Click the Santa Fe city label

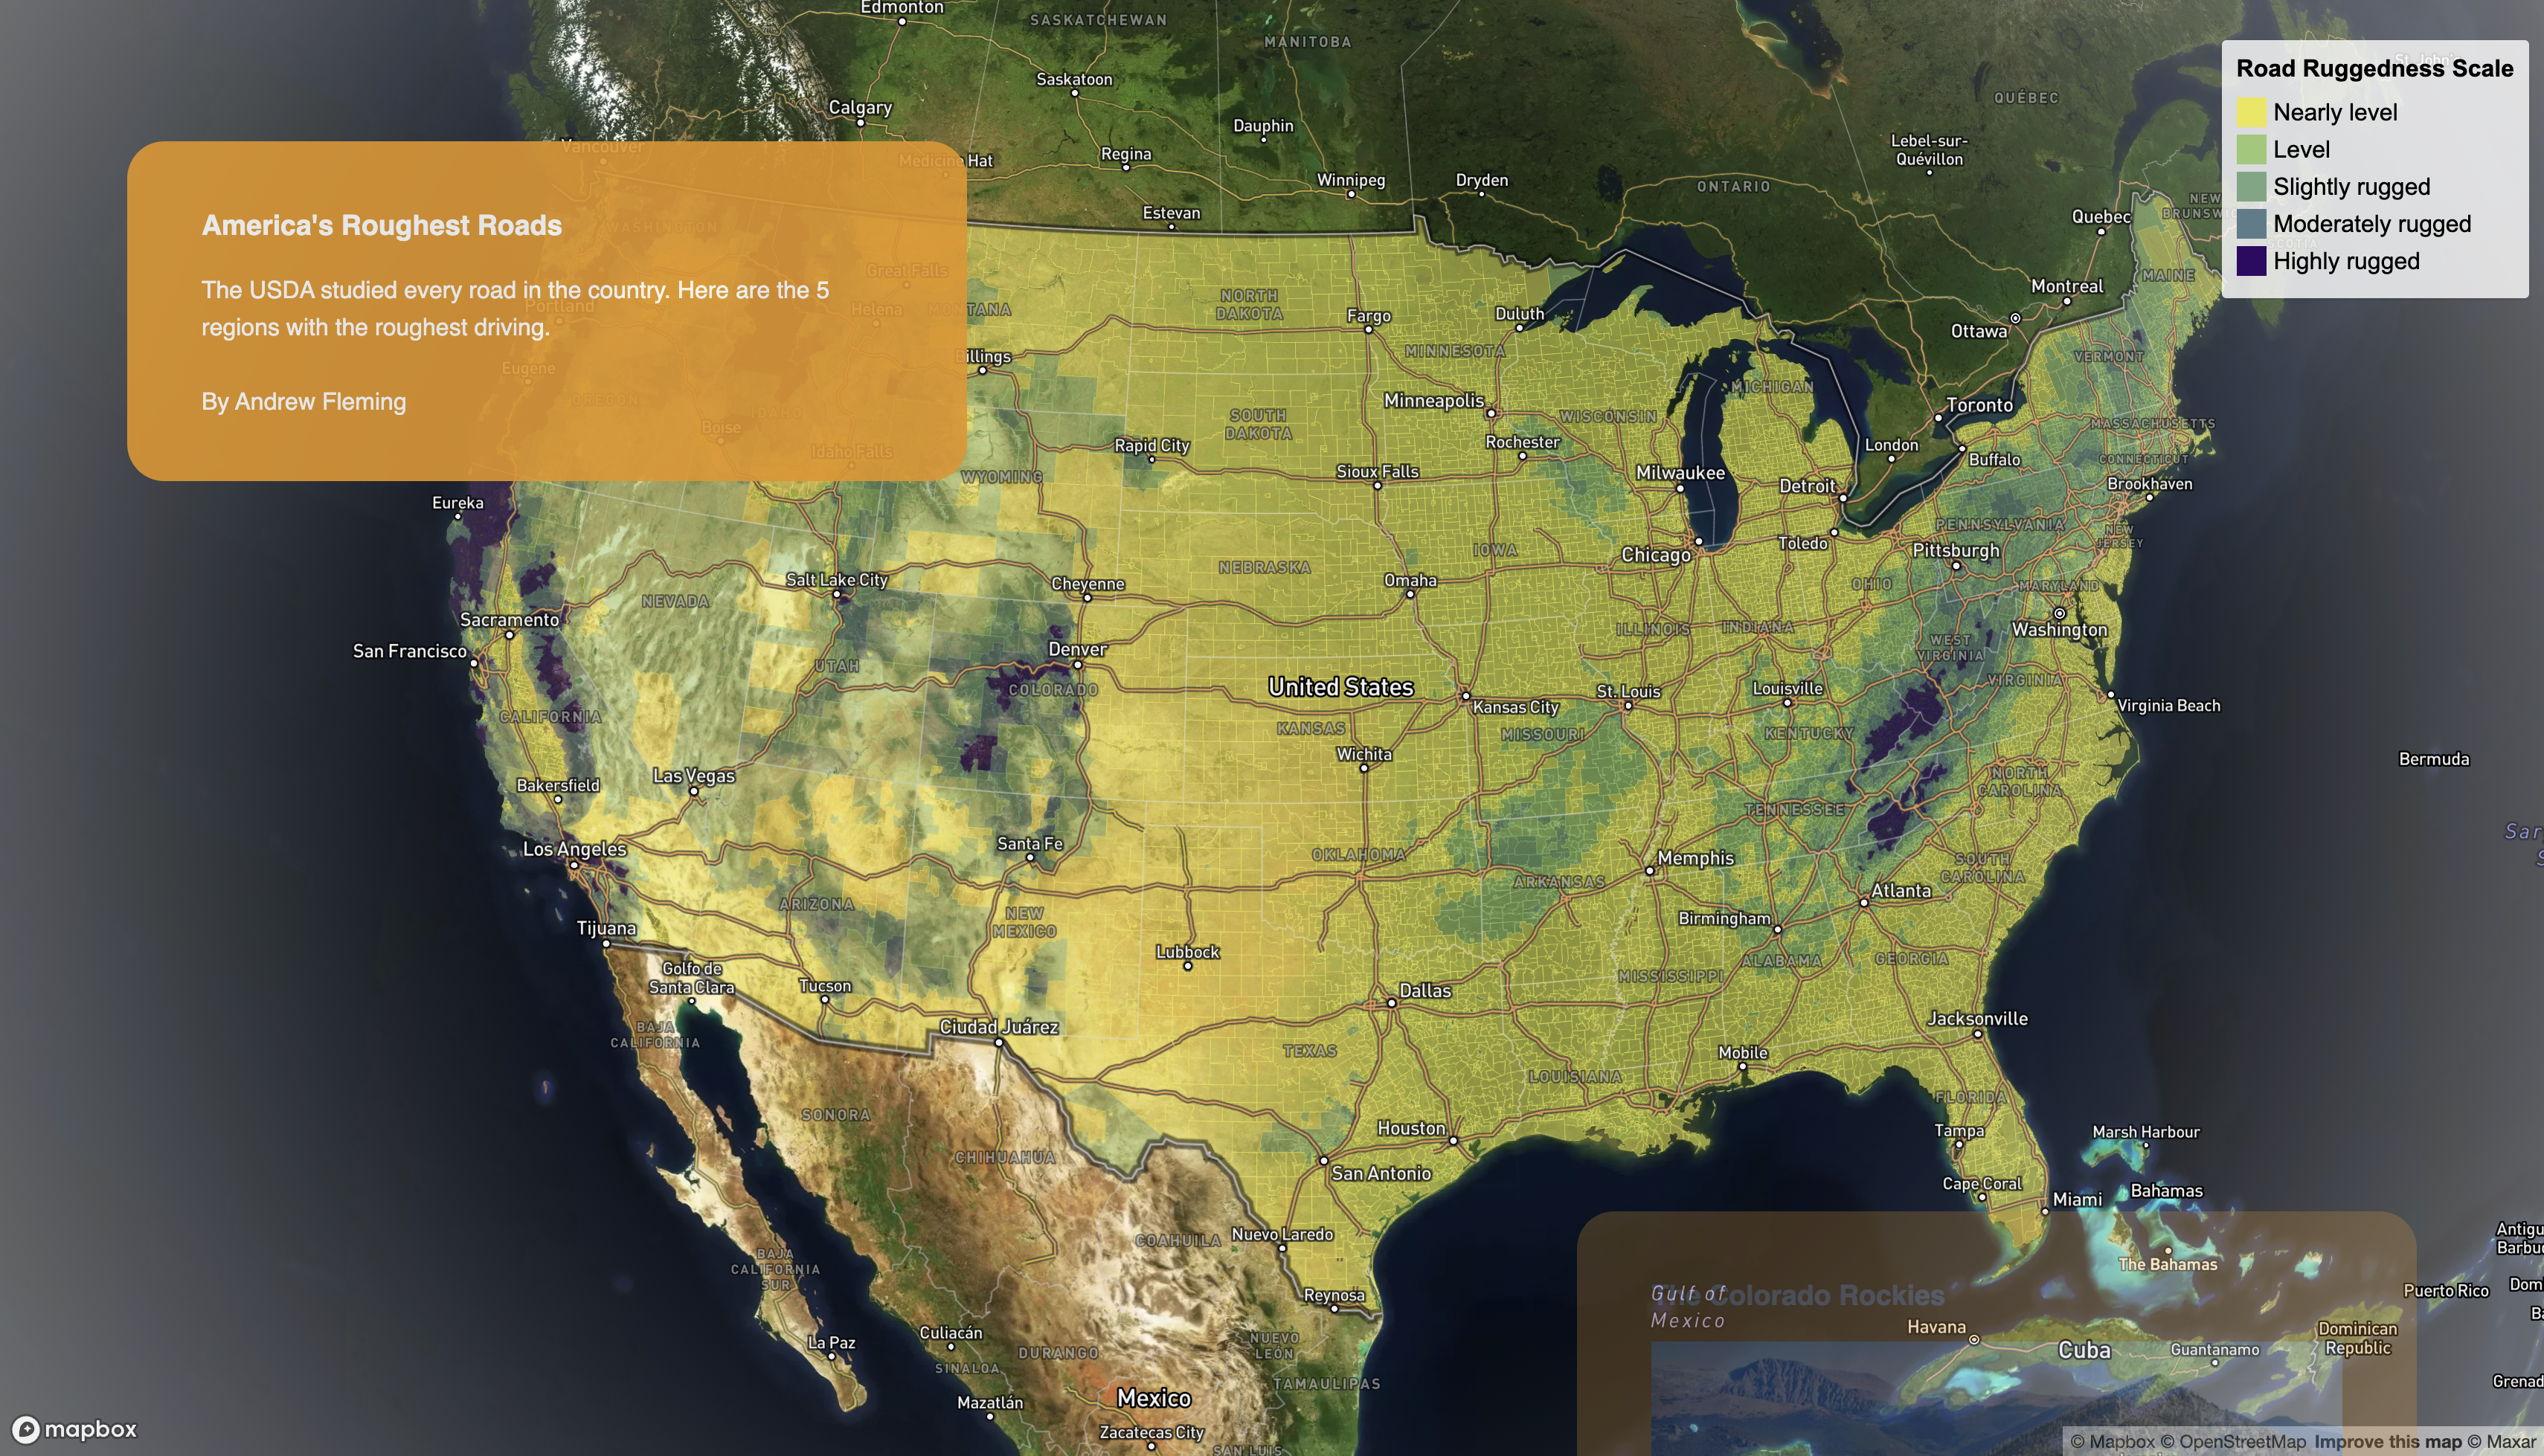(x=1030, y=844)
